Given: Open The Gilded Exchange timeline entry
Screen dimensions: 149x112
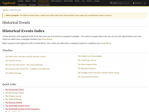Looking at the screenshot, I should tap(14, 73).
